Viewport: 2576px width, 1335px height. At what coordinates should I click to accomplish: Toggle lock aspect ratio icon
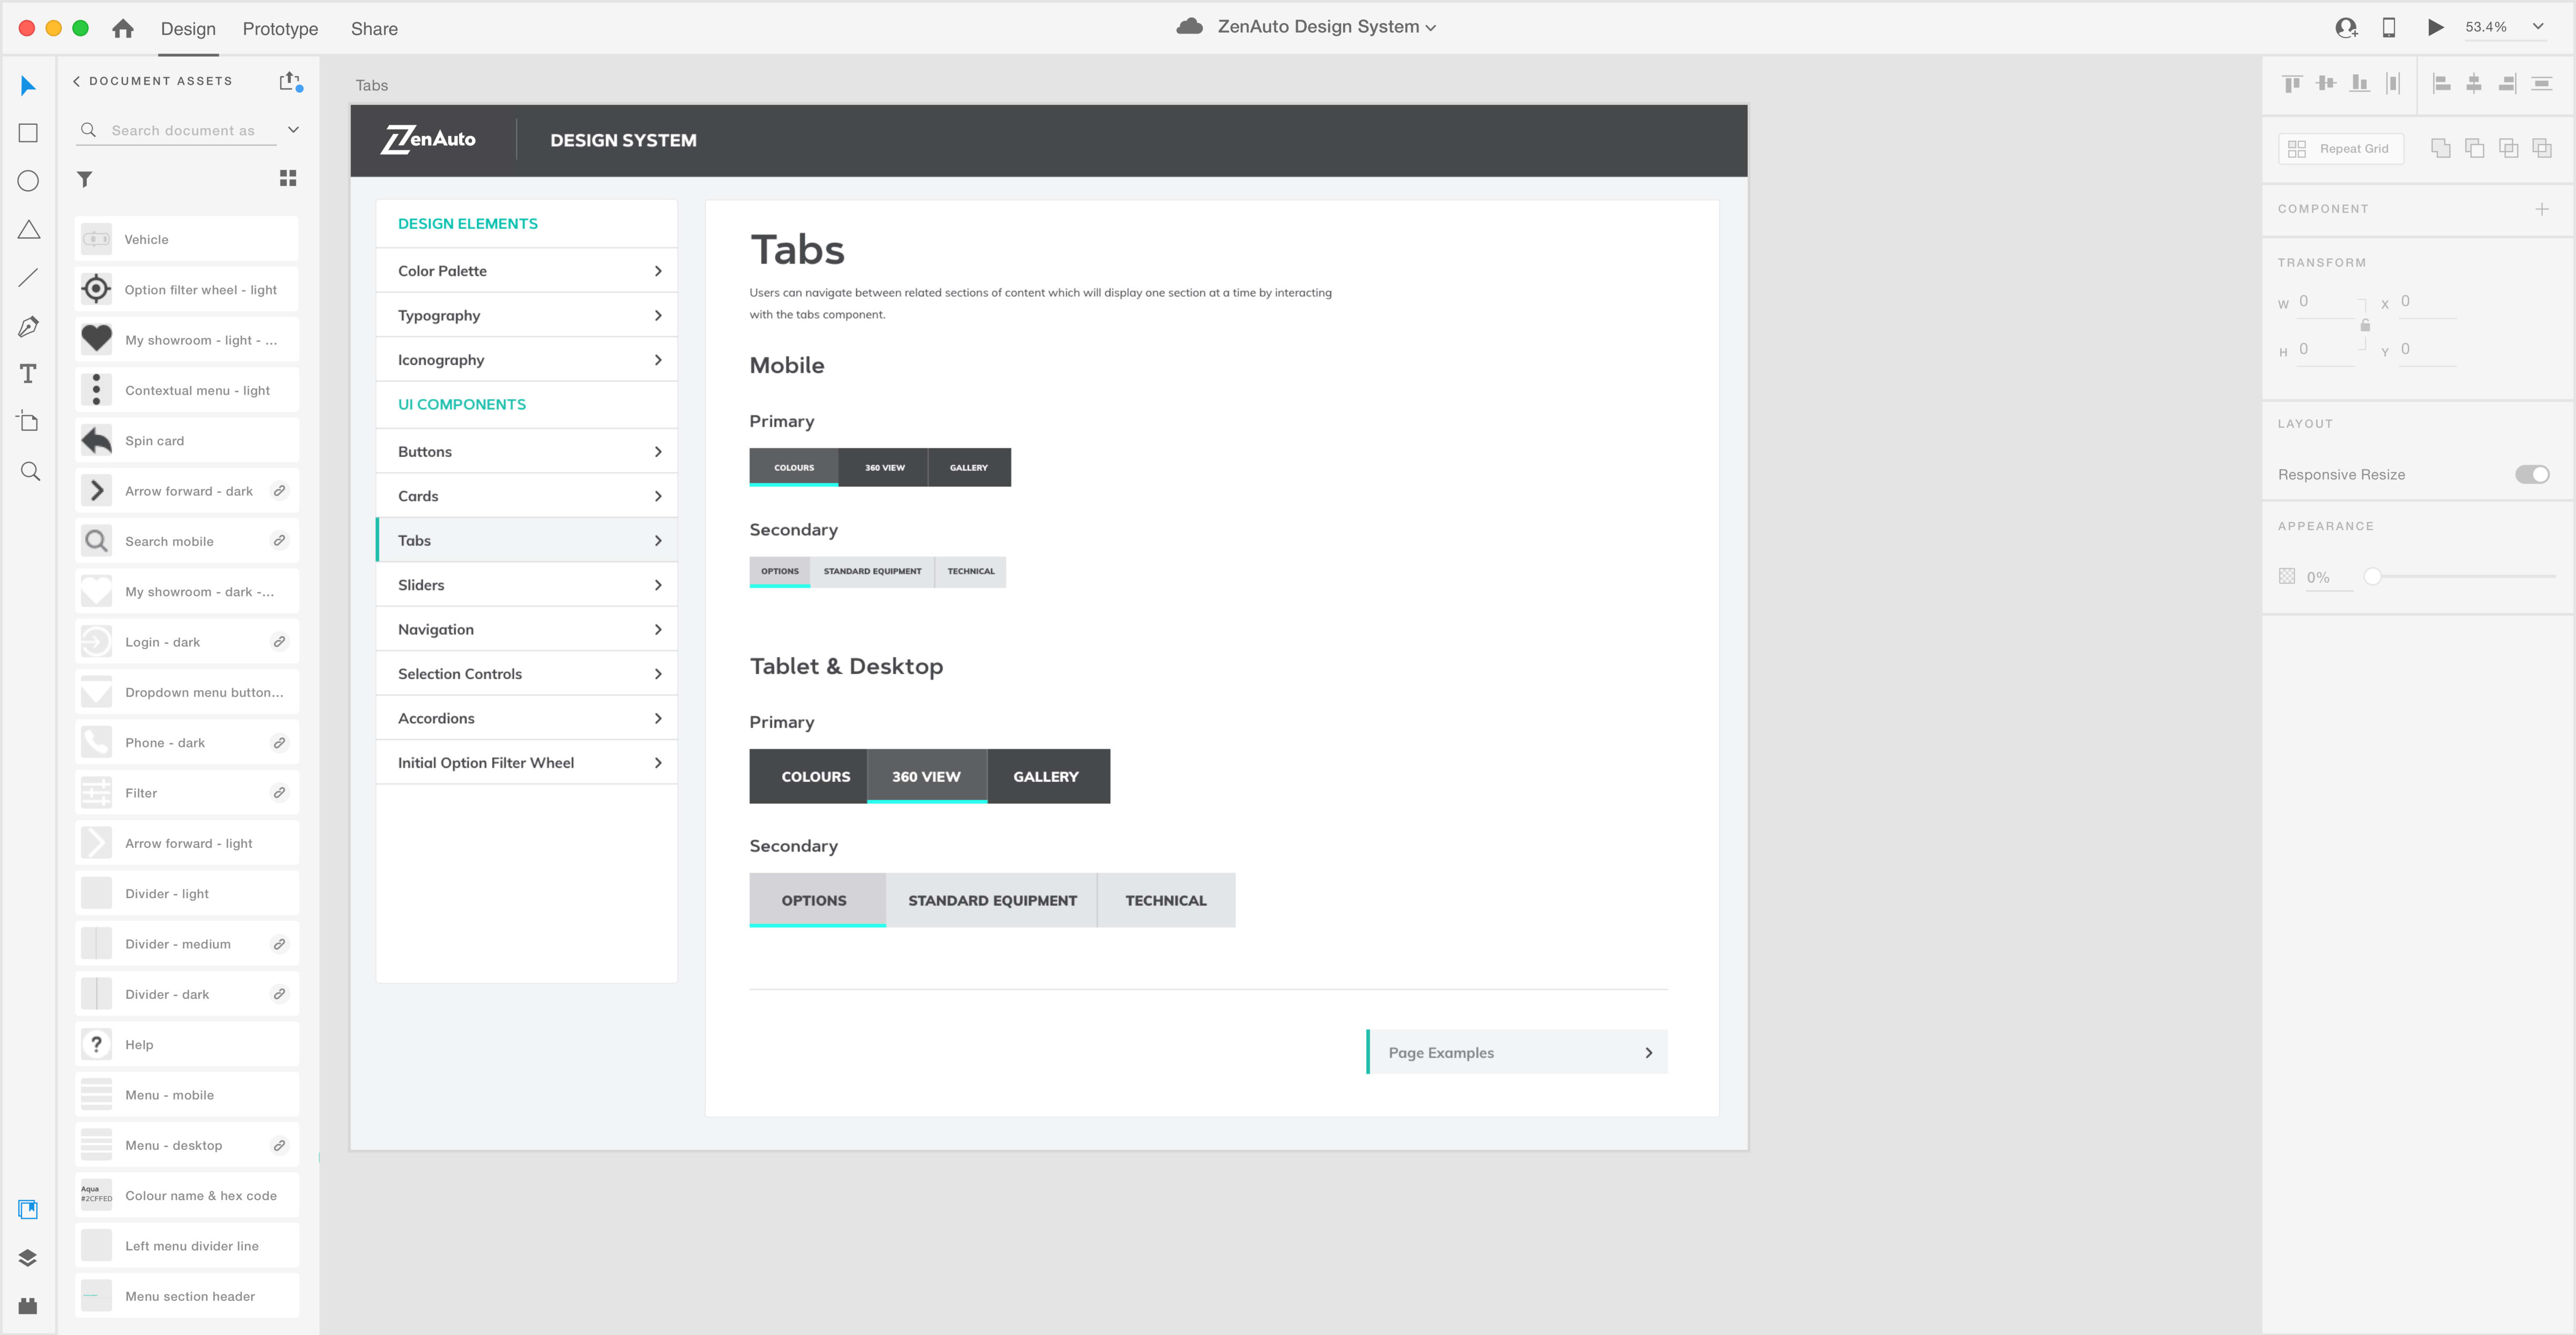pos(2365,326)
